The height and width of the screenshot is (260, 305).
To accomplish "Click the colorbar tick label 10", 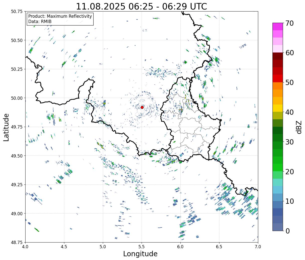I will [x=289, y=201].
